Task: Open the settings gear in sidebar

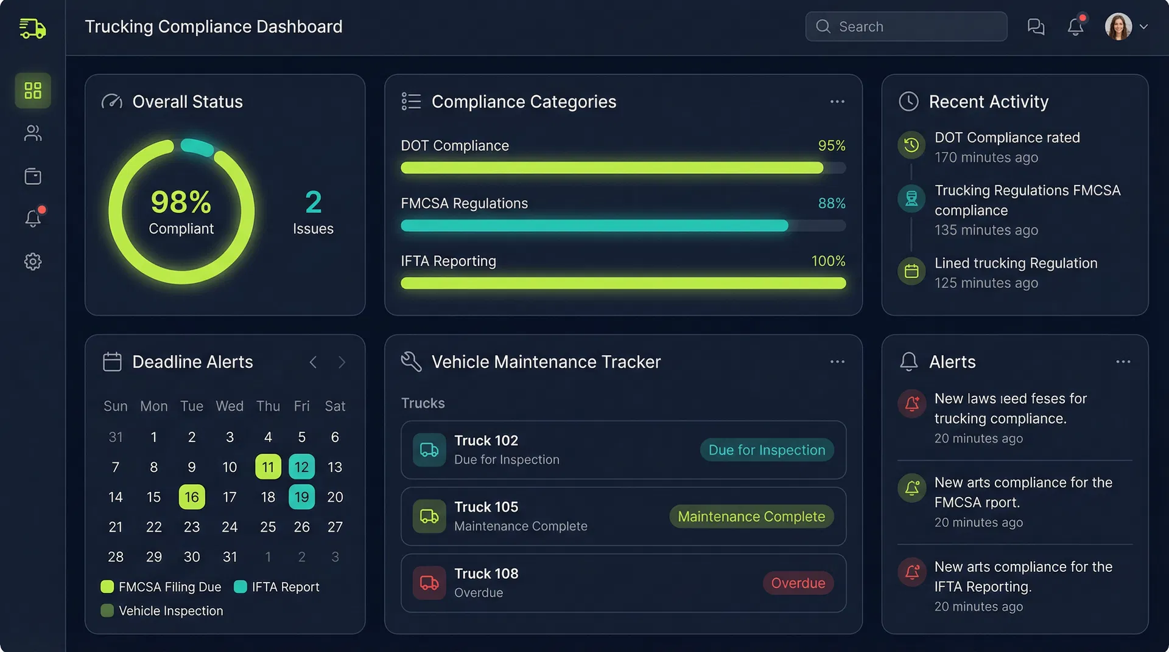Action: tap(33, 262)
